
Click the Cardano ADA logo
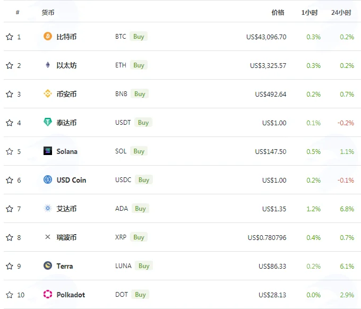tap(48, 208)
